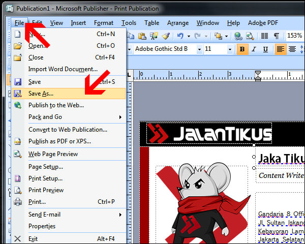Click the Publish to the Web globe icon
Image resolution: width=305 pixels, height=244 pixels.
18,105
